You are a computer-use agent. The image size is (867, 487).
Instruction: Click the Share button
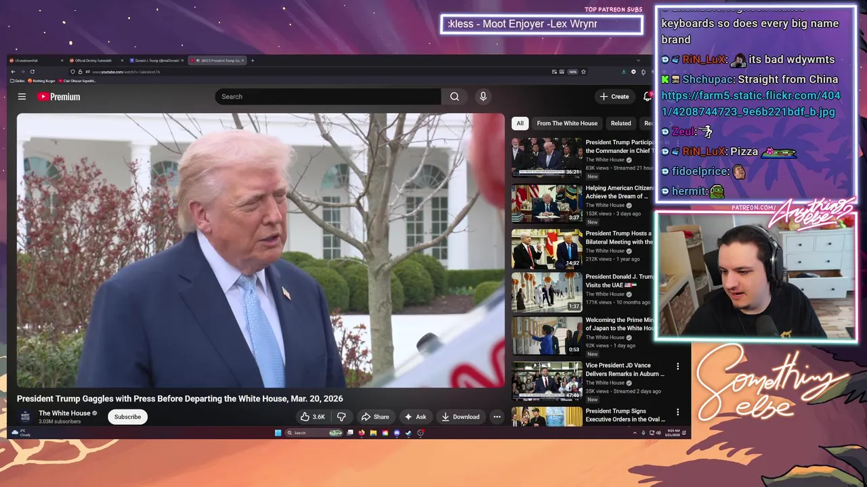pos(375,417)
